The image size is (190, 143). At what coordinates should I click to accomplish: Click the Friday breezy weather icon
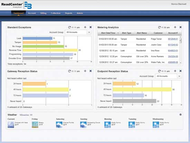[x=35, y=125]
